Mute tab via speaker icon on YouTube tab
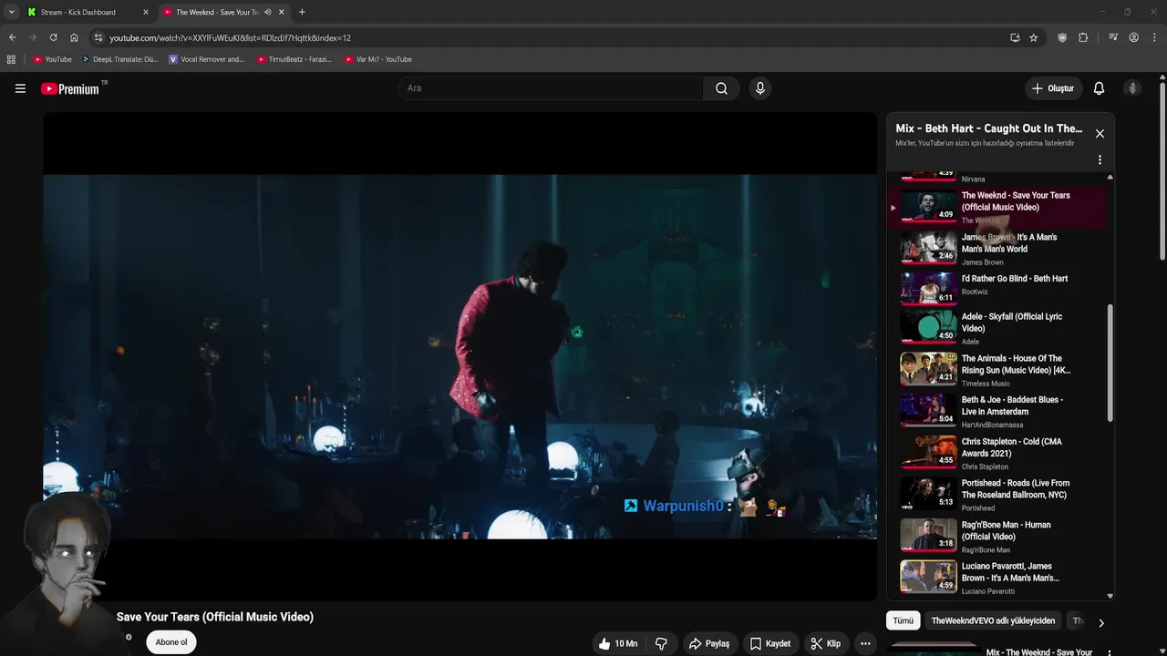The image size is (1167, 656). [267, 12]
